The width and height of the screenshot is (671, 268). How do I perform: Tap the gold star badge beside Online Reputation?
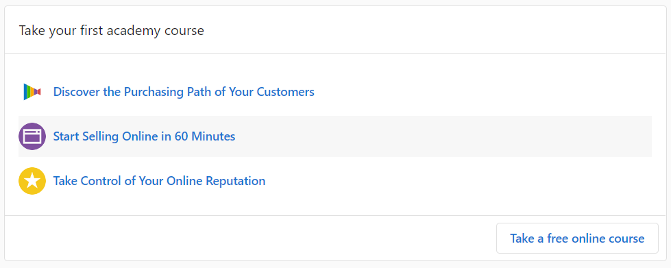click(32, 181)
